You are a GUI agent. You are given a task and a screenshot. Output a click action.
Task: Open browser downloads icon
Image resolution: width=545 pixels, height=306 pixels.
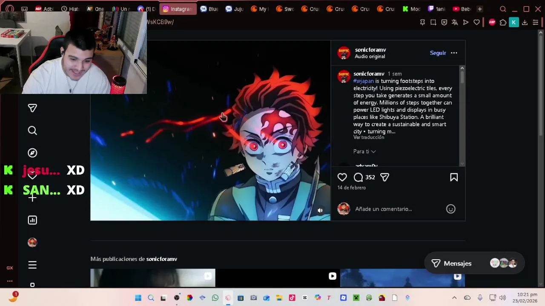click(525, 22)
